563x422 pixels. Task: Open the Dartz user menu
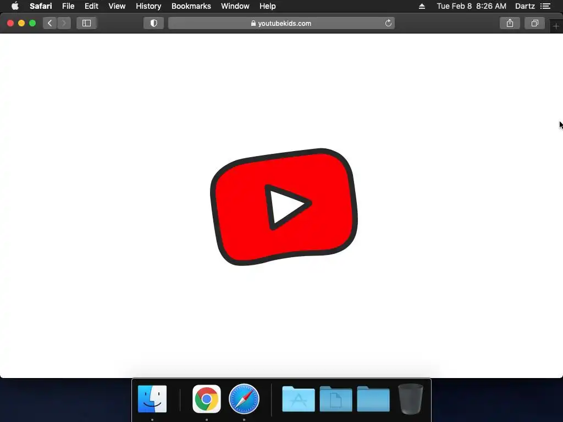pos(525,6)
